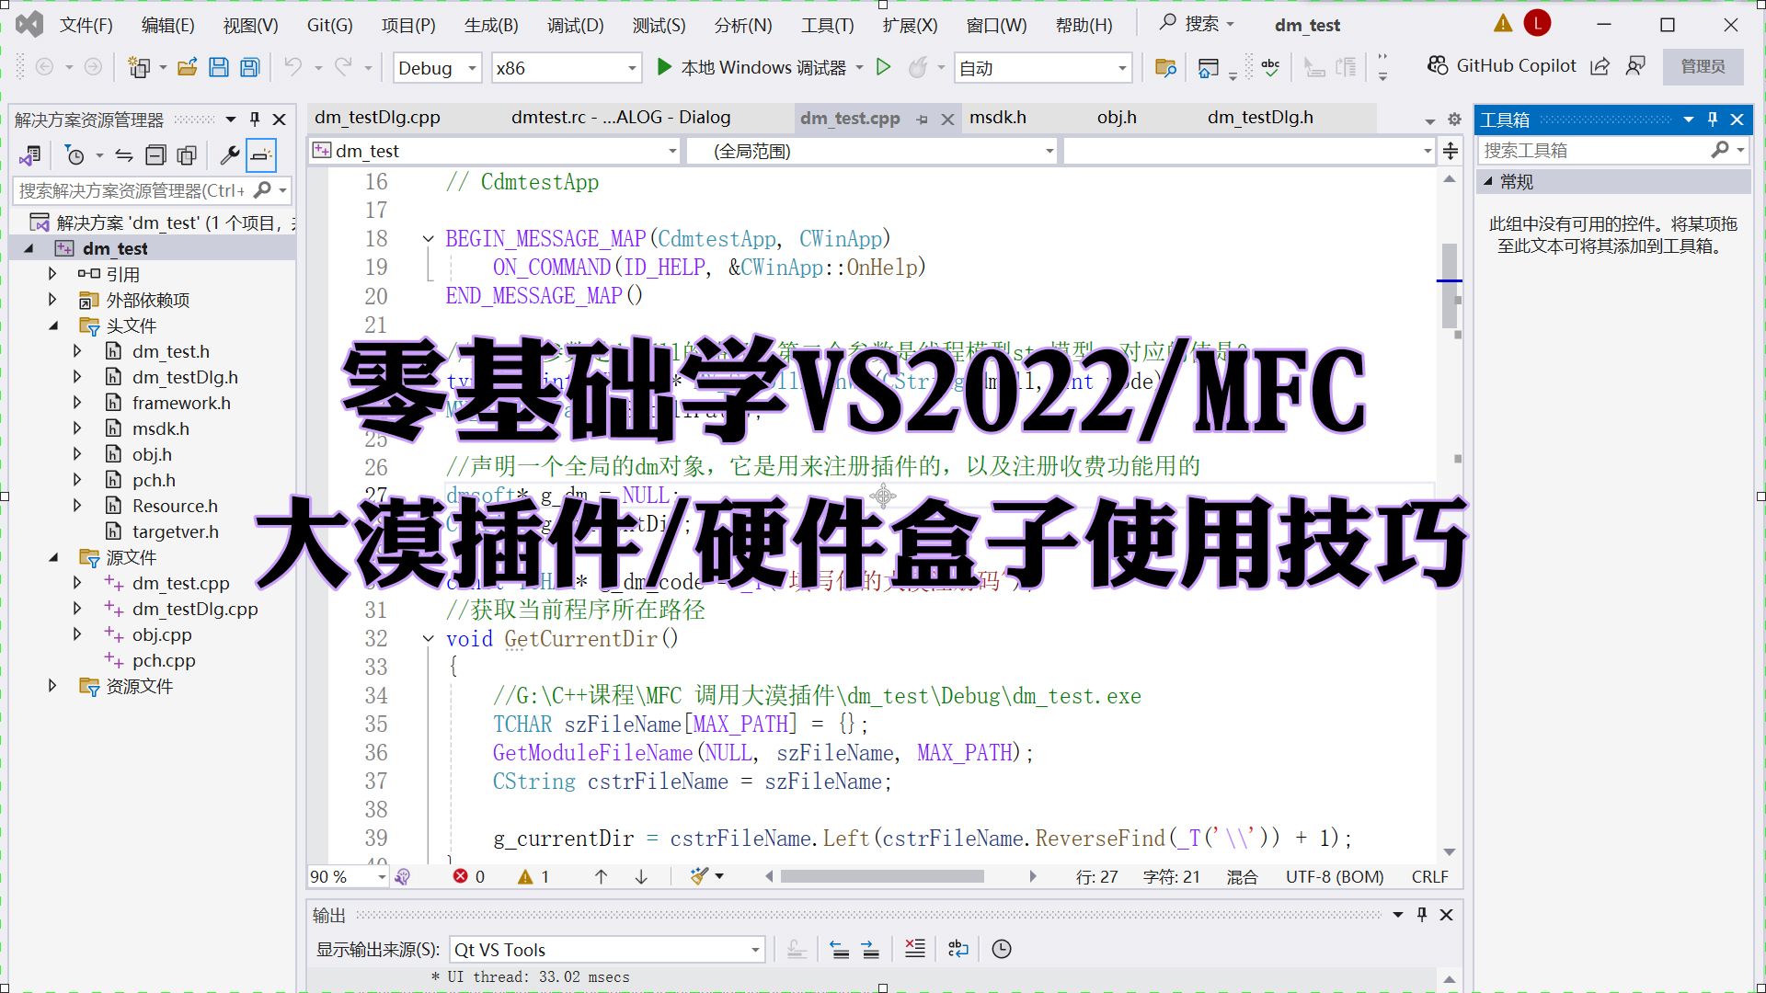Click the Collapse All icon in Solution Explorer

coord(156,155)
